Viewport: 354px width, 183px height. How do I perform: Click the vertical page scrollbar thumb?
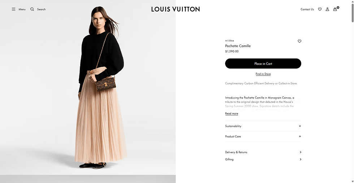point(353,12)
